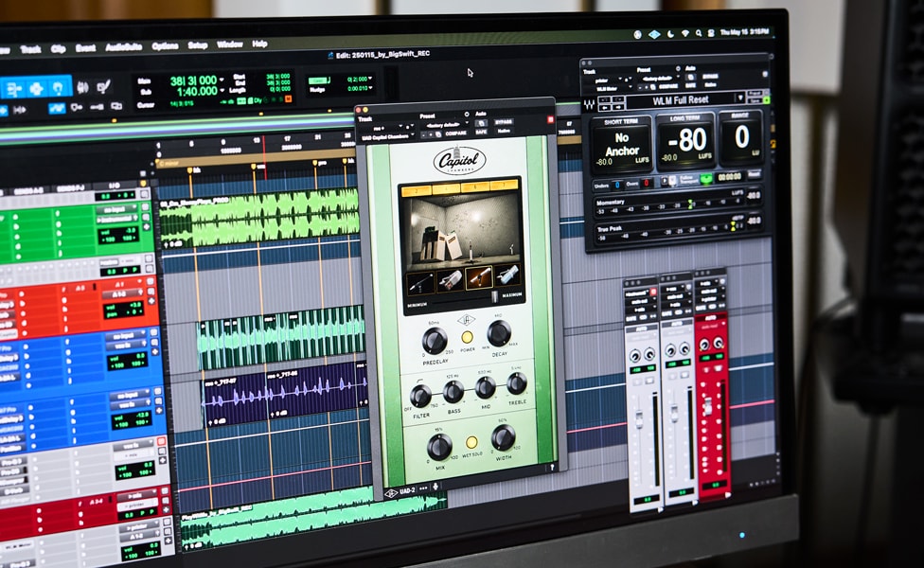Click COMPARE in Capitol Chambers header
The height and width of the screenshot is (568, 924).
tap(456, 133)
